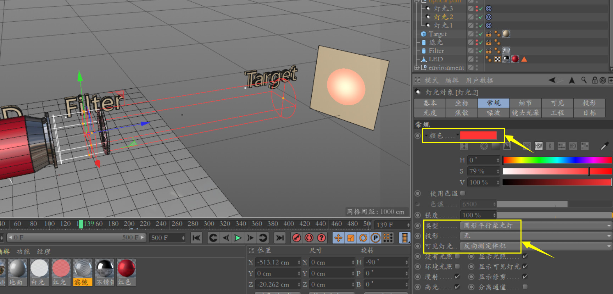Click the target tag on 灯光.2 row

tap(489, 17)
